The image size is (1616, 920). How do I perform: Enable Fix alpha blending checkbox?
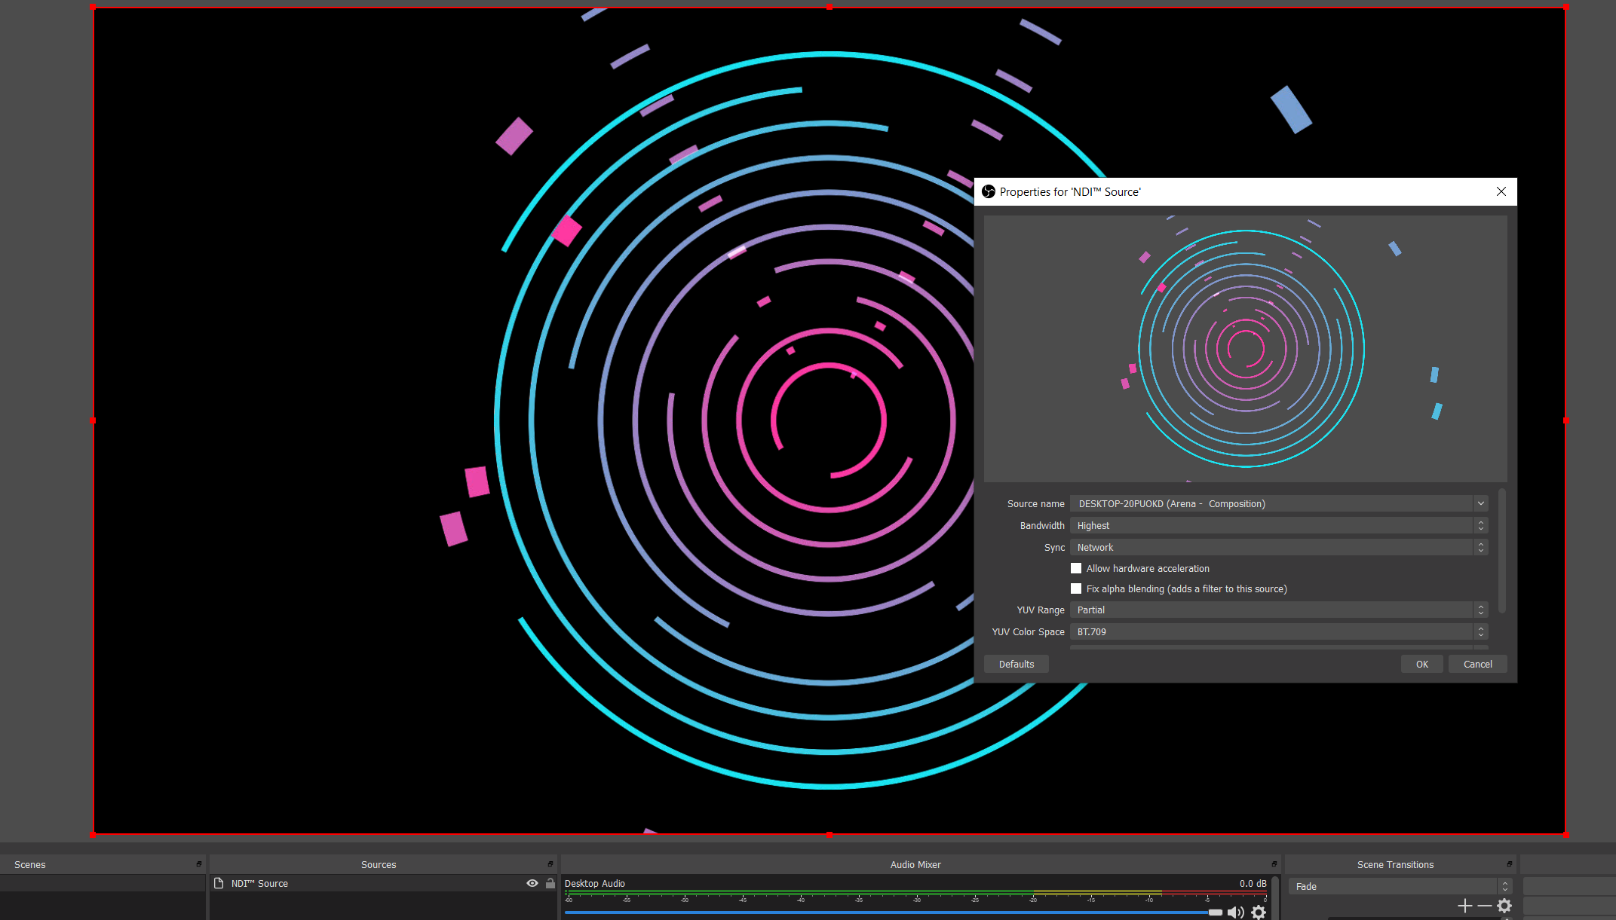point(1075,588)
